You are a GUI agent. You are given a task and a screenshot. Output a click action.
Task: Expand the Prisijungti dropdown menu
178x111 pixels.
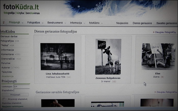click(x=16, y=23)
